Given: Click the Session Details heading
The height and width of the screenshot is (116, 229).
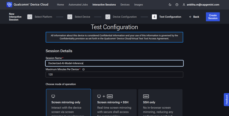Looking at the screenshot, I should point(59,51).
